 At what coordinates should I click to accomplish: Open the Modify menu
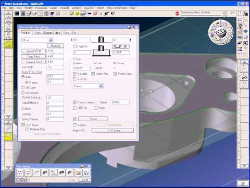coord(29,8)
